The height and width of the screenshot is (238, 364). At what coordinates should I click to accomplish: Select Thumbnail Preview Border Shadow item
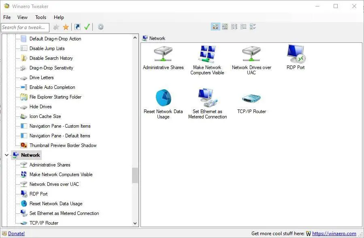(63, 145)
